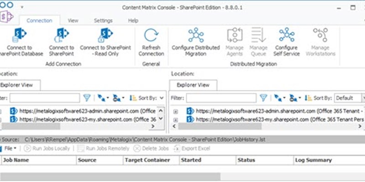Click the SharePoint application logo icon
The height and width of the screenshot is (182, 365).
(x=7, y=17)
